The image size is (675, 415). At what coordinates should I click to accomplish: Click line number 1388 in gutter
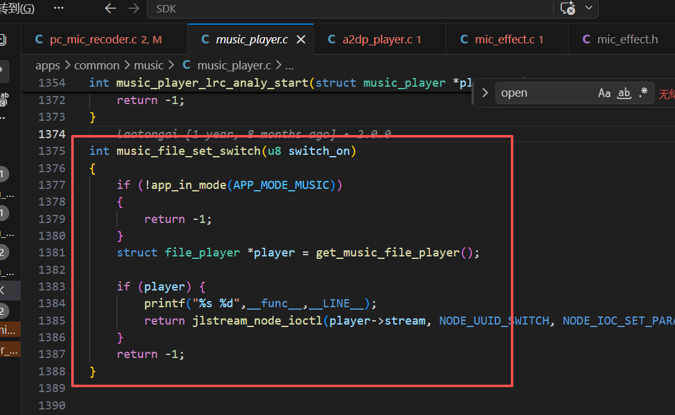51,372
